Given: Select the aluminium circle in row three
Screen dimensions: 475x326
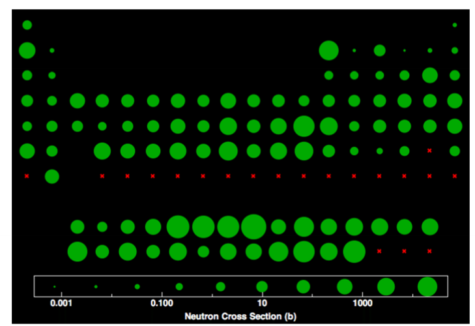Looking at the screenshot, I should click(328, 75).
